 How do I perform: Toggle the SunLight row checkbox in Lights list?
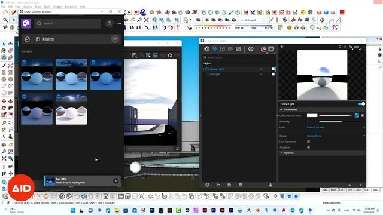pyautogui.click(x=273, y=74)
